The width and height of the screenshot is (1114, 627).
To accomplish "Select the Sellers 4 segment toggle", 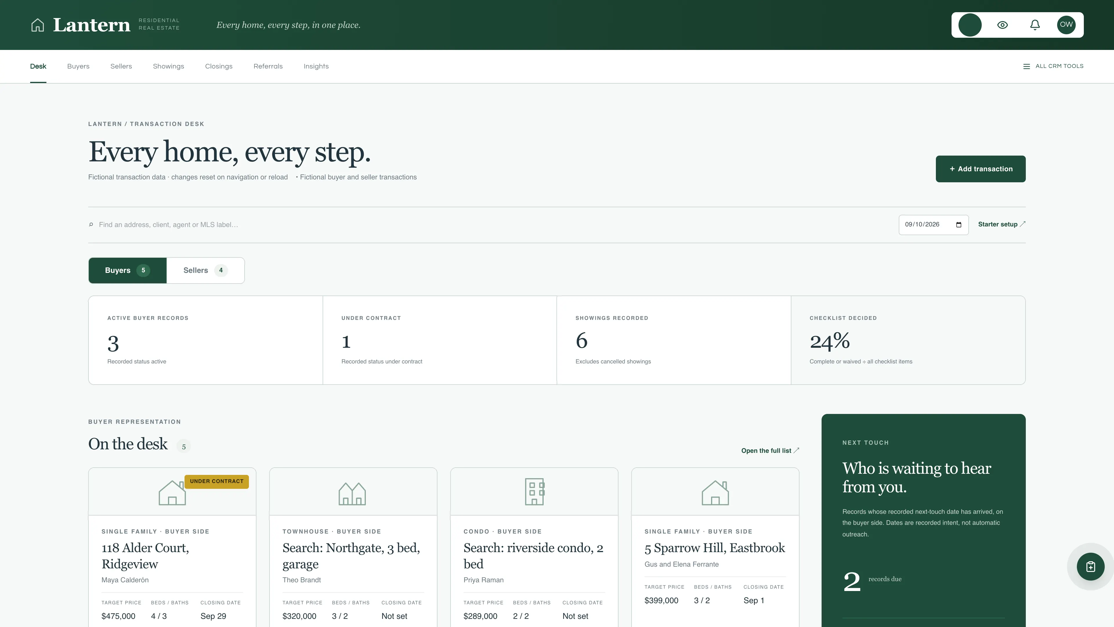I will [205, 271].
